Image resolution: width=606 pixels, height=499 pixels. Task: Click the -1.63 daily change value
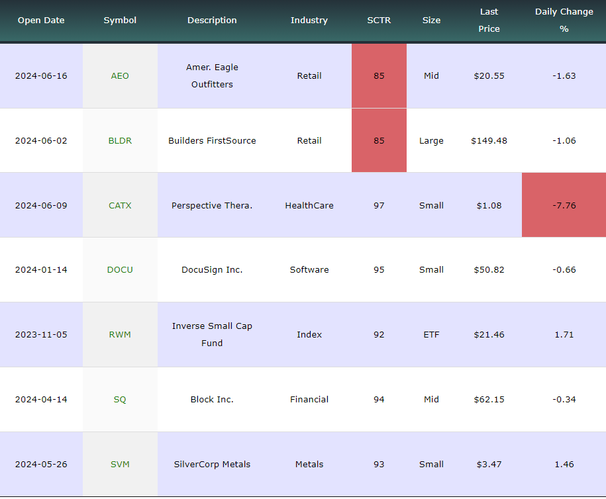[564, 75]
